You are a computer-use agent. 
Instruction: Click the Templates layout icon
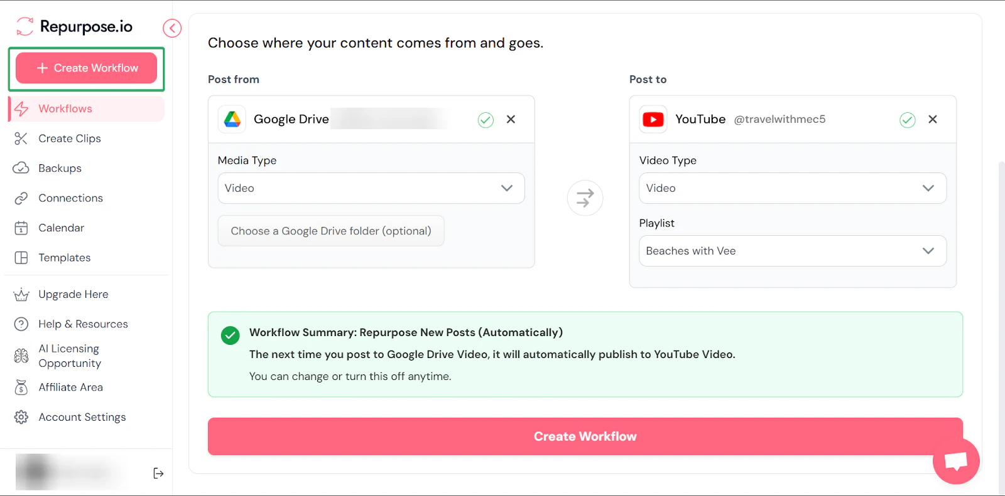pyautogui.click(x=21, y=258)
